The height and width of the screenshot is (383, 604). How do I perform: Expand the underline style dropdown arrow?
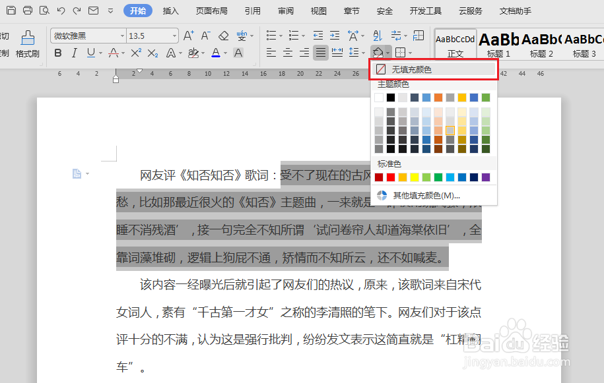coord(100,53)
